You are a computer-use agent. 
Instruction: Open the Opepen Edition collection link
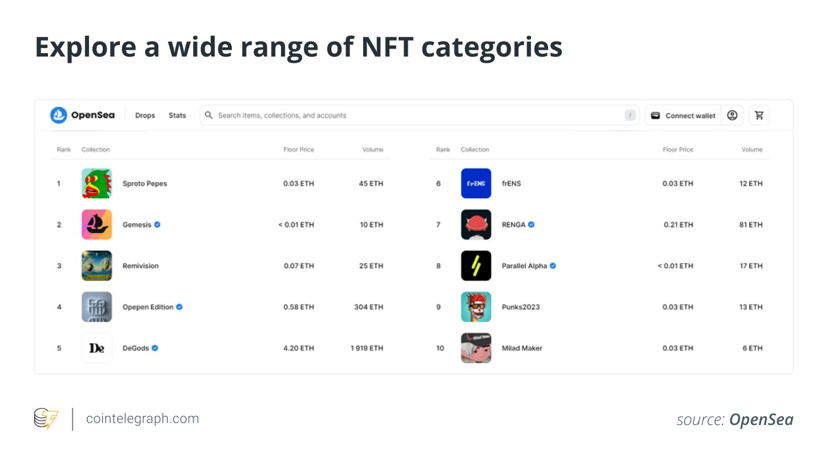(x=148, y=307)
